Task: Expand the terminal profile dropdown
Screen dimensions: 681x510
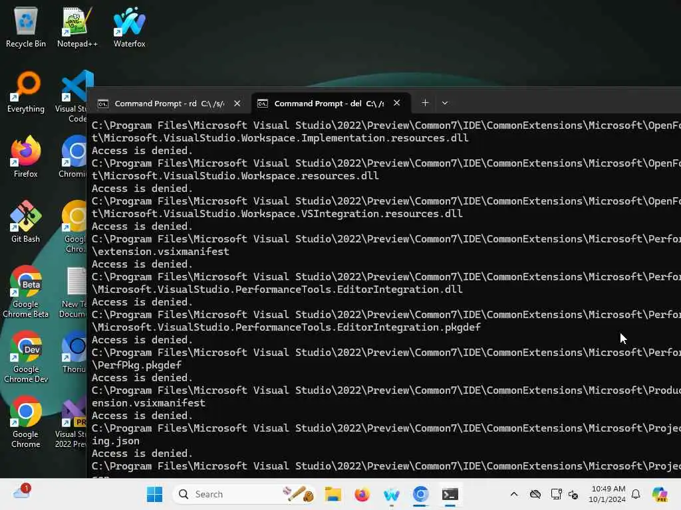Action: (x=445, y=103)
